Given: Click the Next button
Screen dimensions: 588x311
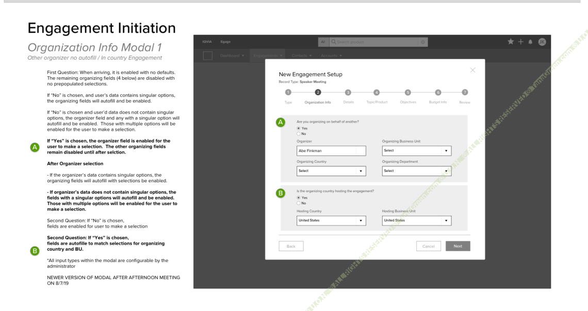Looking at the screenshot, I should [458, 246].
